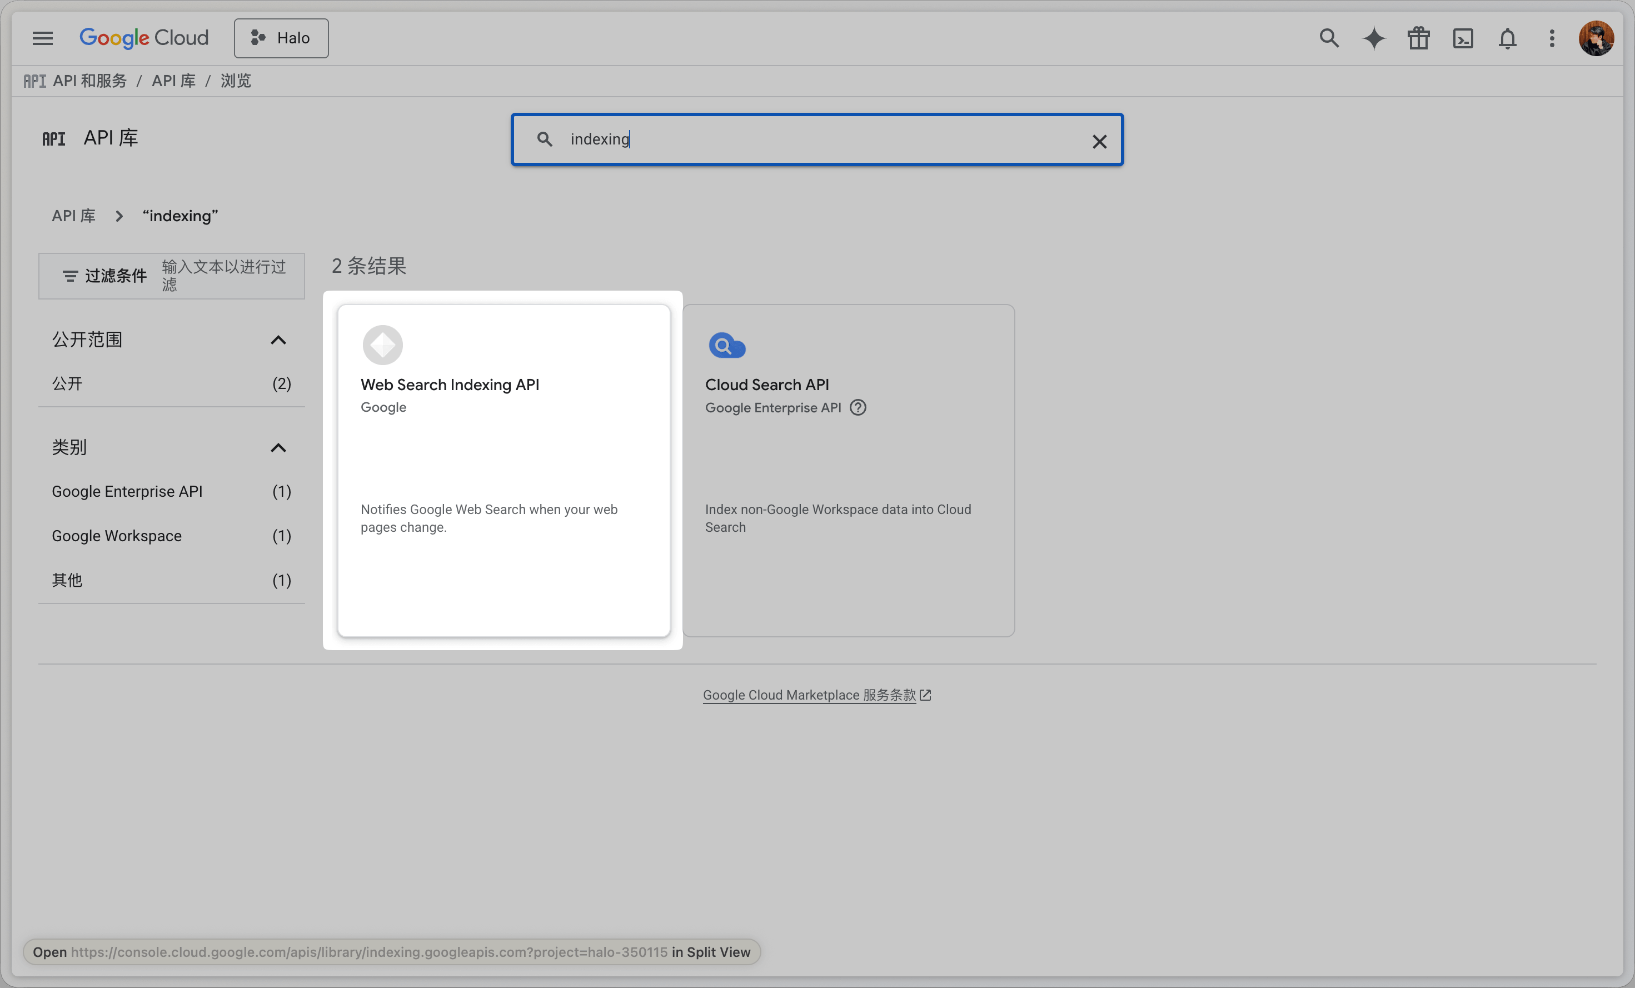Screen dimensions: 1635x988
Task: Click the Cloud Search API title
Action: coord(767,385)
